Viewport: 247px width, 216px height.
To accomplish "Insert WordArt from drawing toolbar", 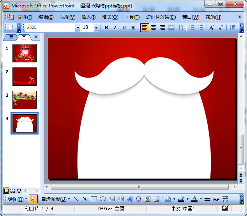I will point(130,199).
